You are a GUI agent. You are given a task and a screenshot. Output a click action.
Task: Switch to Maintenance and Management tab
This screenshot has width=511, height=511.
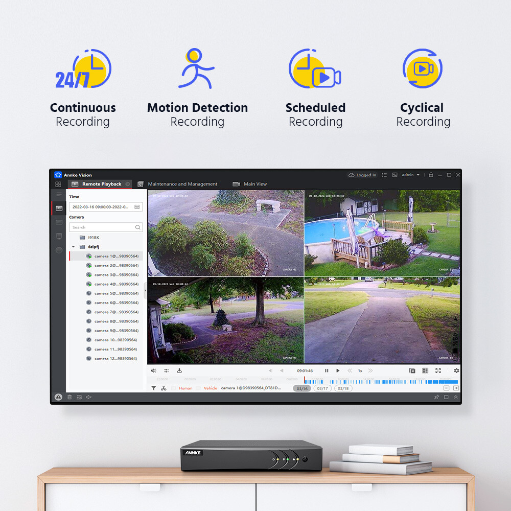[x=182, y=184]
